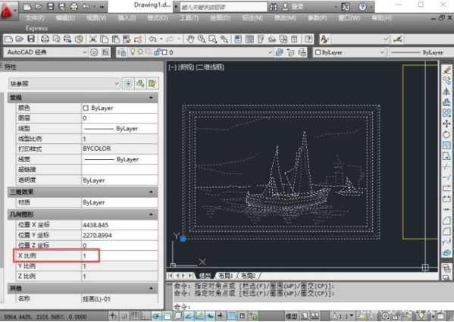The height and width of the screenshot is (322, 454).
Task: Click the 模型 button in status bar
Action: [x=291, y=316]
